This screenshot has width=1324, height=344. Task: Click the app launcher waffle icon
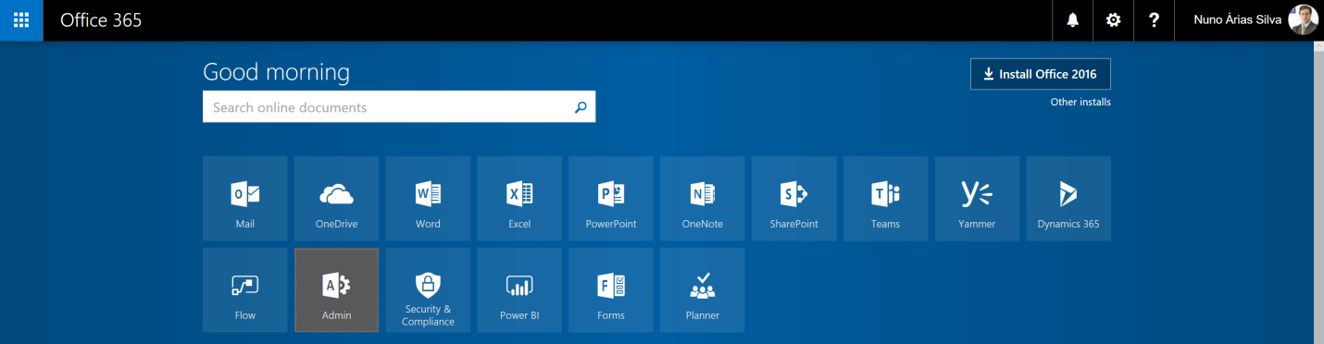pos(21,20)
